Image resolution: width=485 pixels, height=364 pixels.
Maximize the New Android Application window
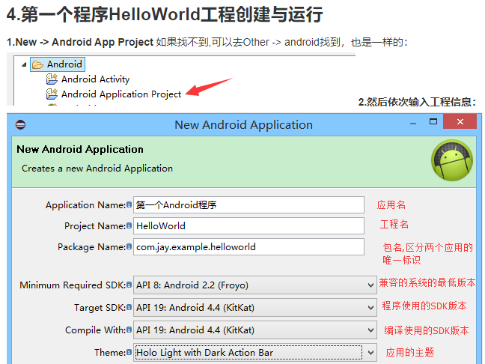[x=433, y=121]
